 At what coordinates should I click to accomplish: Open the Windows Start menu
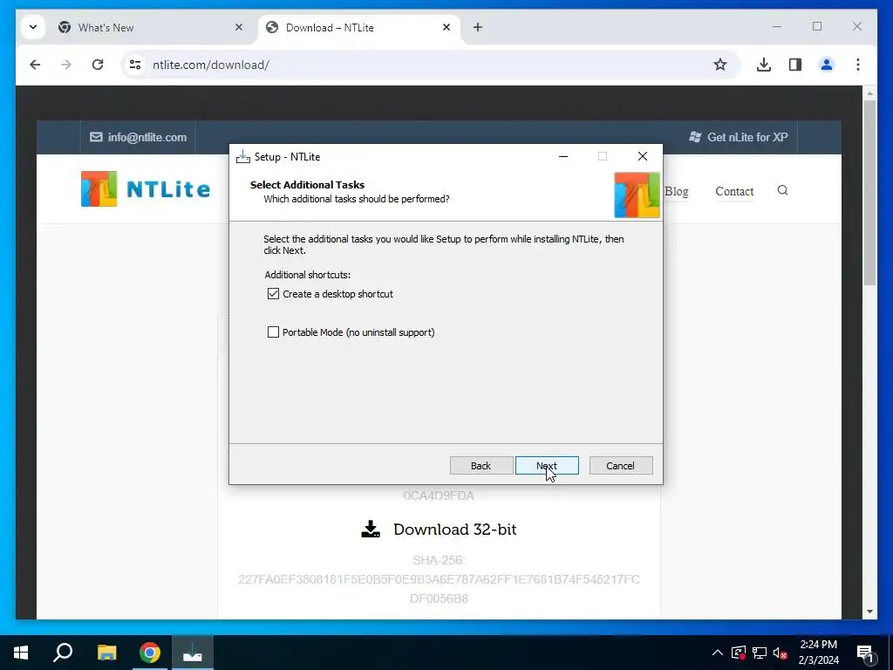21,653
